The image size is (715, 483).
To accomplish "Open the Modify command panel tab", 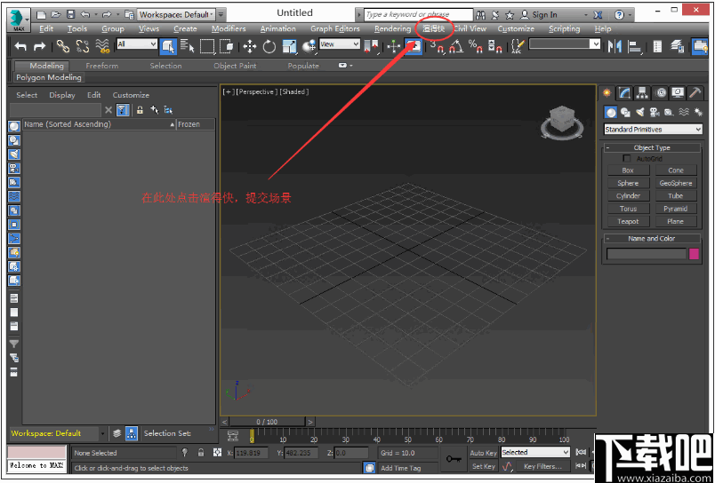I will point(625,92).
